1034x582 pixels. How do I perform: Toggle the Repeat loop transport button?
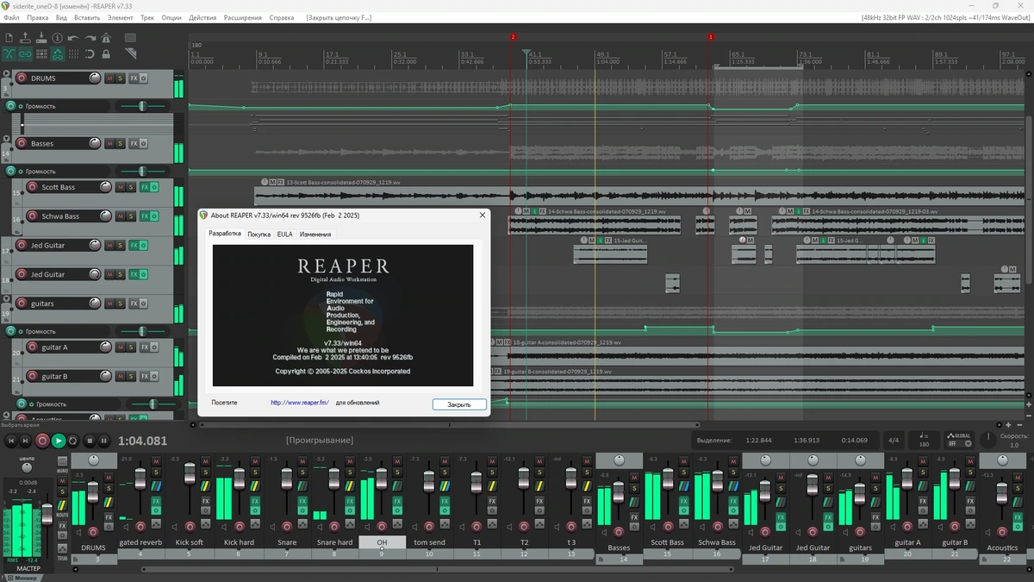[73, 441]
